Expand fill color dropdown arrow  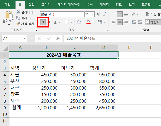pyautogui.click(x=83, y=22)
